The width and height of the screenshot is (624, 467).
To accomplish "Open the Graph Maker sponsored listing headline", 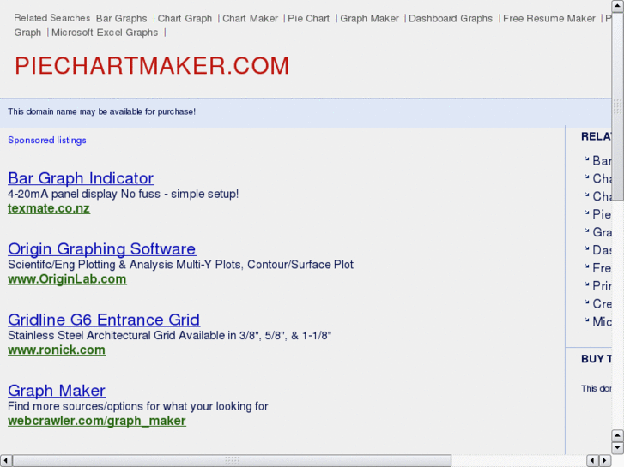I will point(57,390).
